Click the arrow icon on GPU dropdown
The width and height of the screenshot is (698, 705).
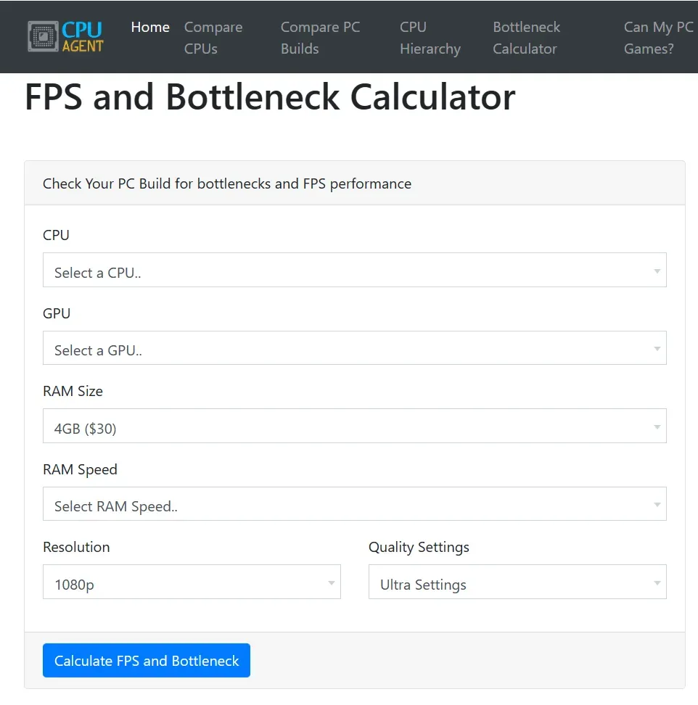657,349
